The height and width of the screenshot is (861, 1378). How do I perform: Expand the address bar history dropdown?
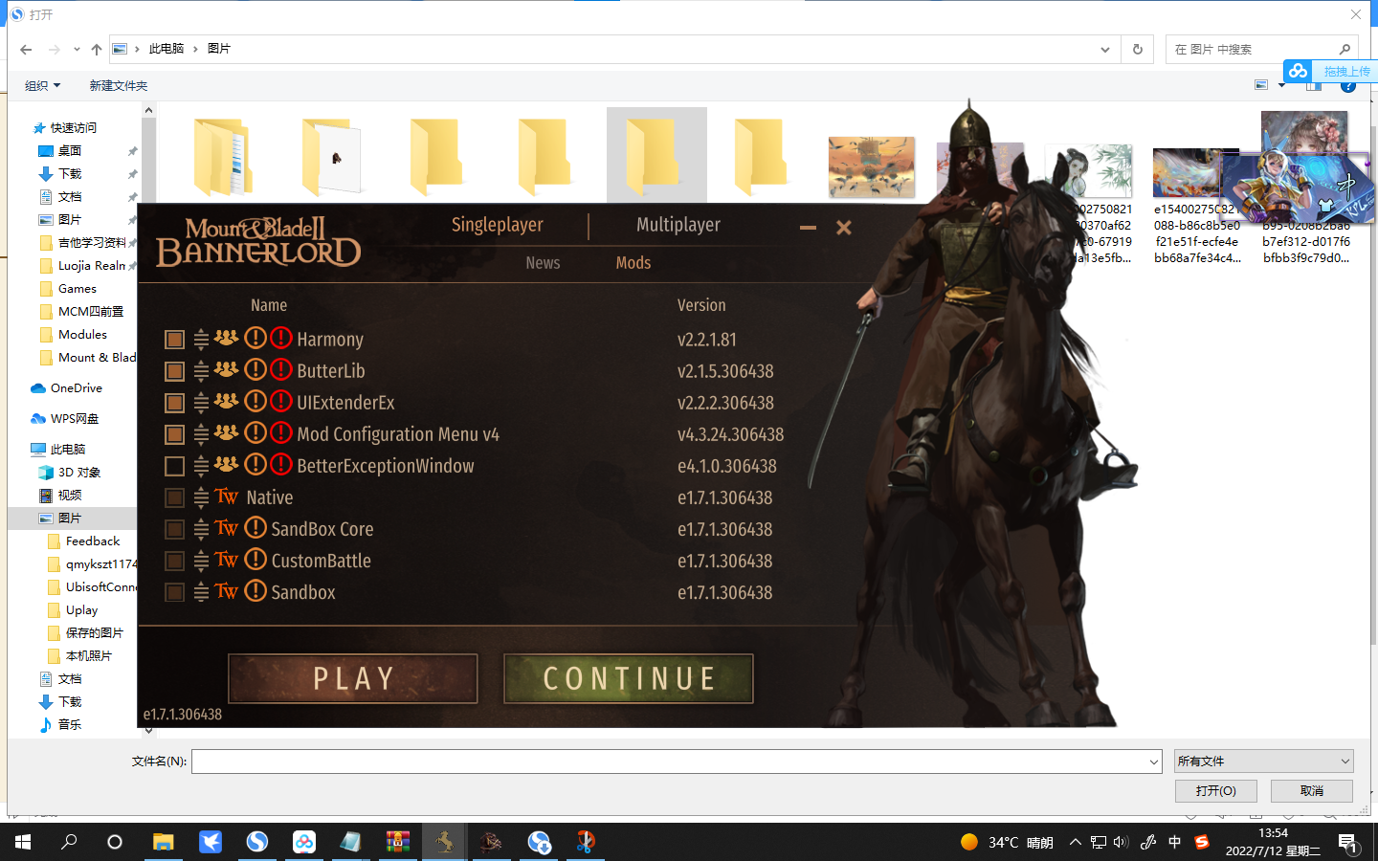tap(1105, 50)
